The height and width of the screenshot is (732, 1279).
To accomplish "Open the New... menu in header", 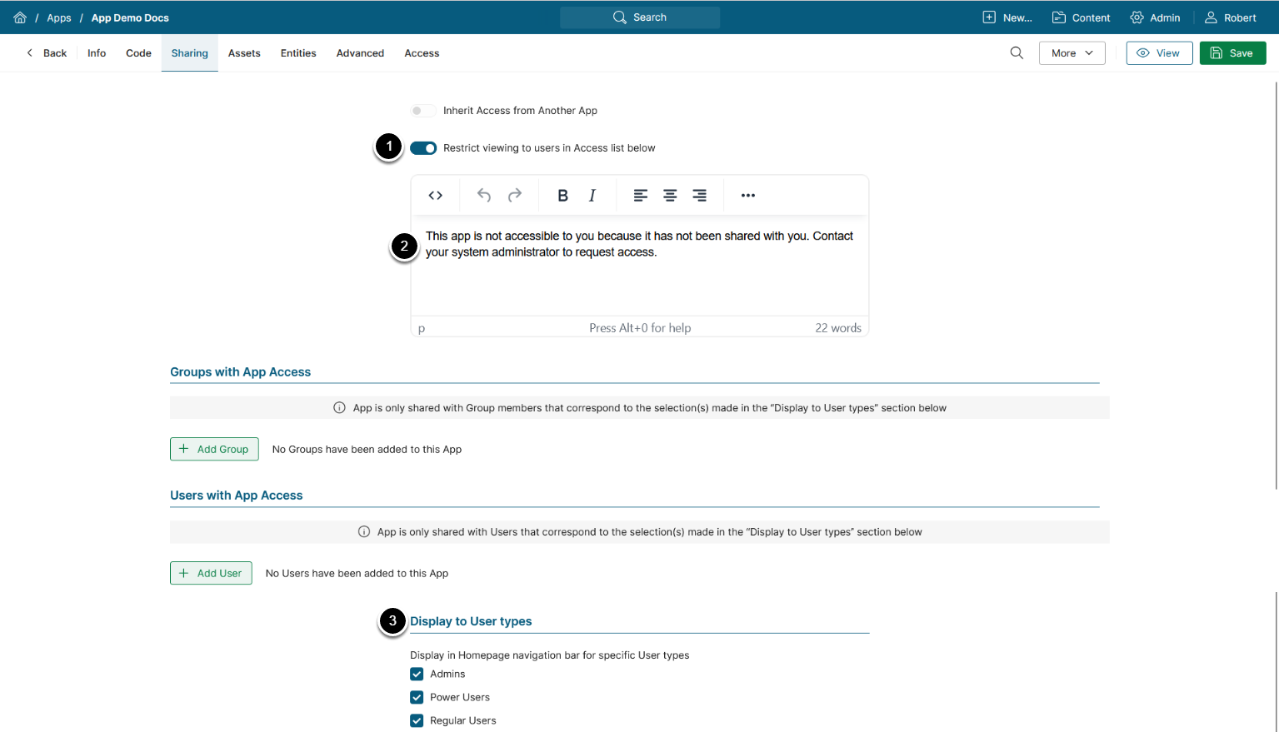I will (1007, 17).
